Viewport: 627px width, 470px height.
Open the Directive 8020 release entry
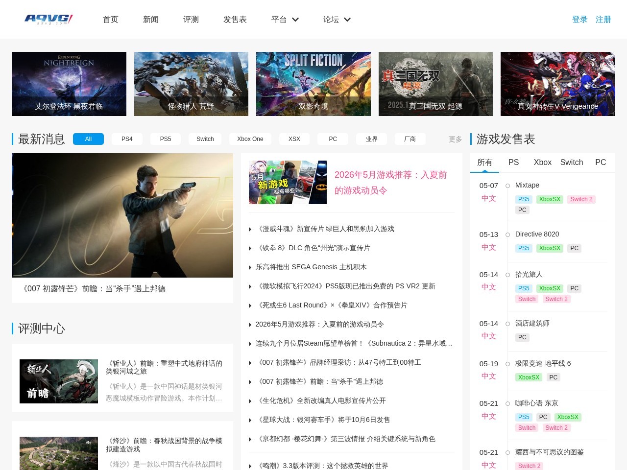(537, 235)
